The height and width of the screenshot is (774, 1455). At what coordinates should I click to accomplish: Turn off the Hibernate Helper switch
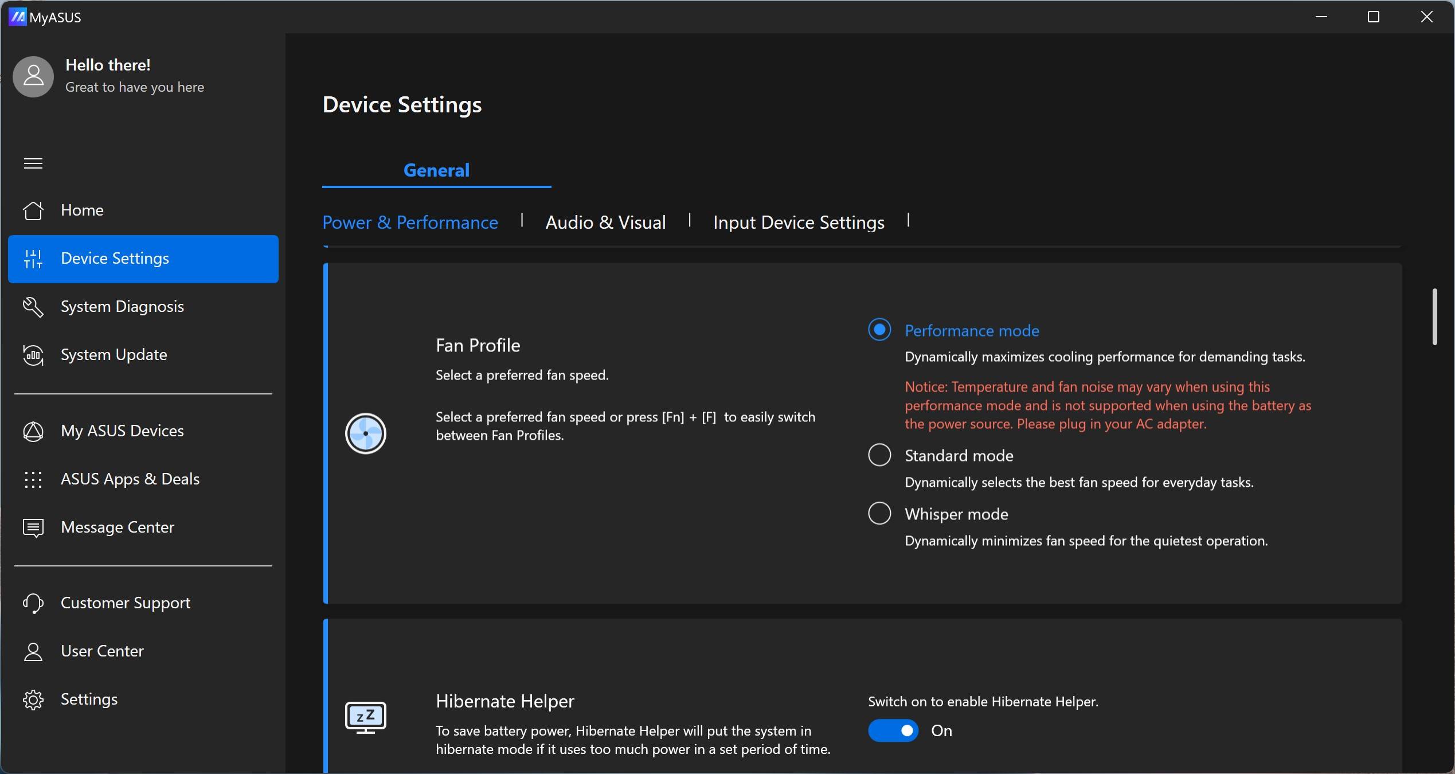tap(893, 730)
